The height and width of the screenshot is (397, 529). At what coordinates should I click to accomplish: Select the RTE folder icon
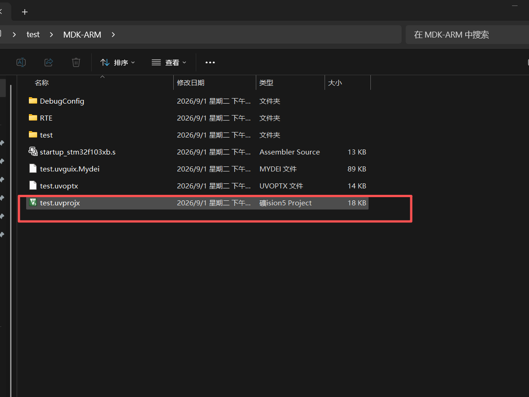tap(33, 117)
